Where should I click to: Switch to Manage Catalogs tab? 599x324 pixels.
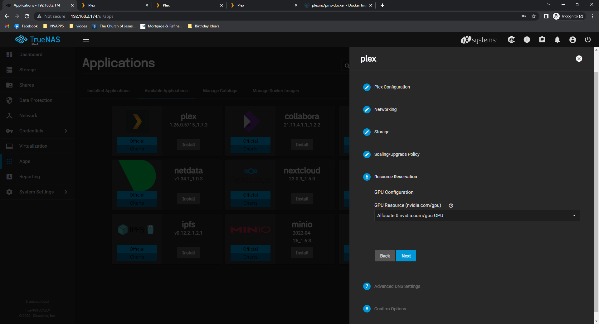pyautogui.click(x=220, y=91)
